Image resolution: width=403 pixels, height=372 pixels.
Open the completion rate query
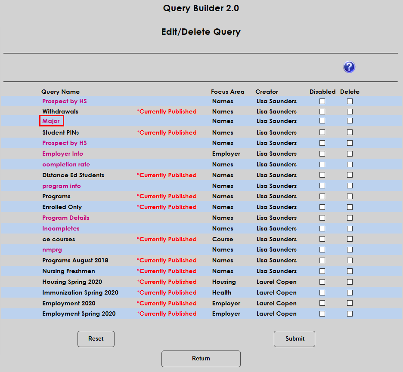66,164
